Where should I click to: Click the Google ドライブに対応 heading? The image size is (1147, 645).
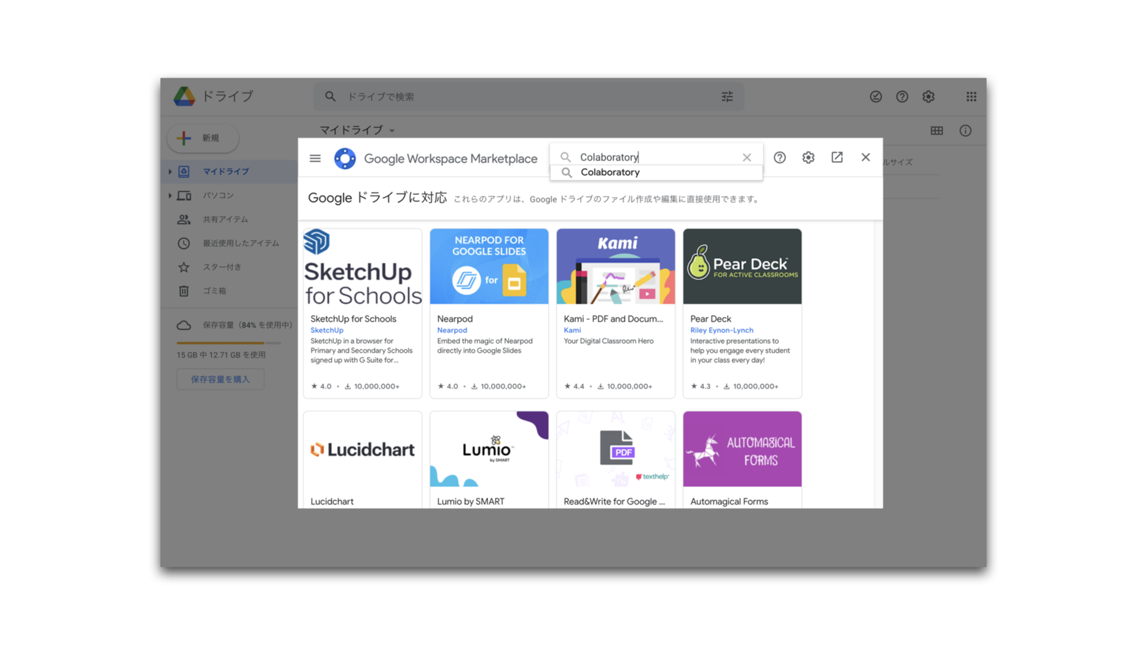tap(377, 198)
